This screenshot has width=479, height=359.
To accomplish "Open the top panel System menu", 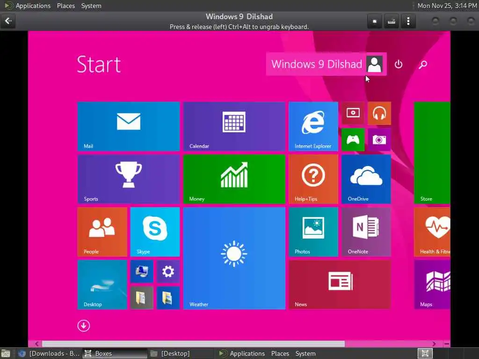I will pos(91,6).
